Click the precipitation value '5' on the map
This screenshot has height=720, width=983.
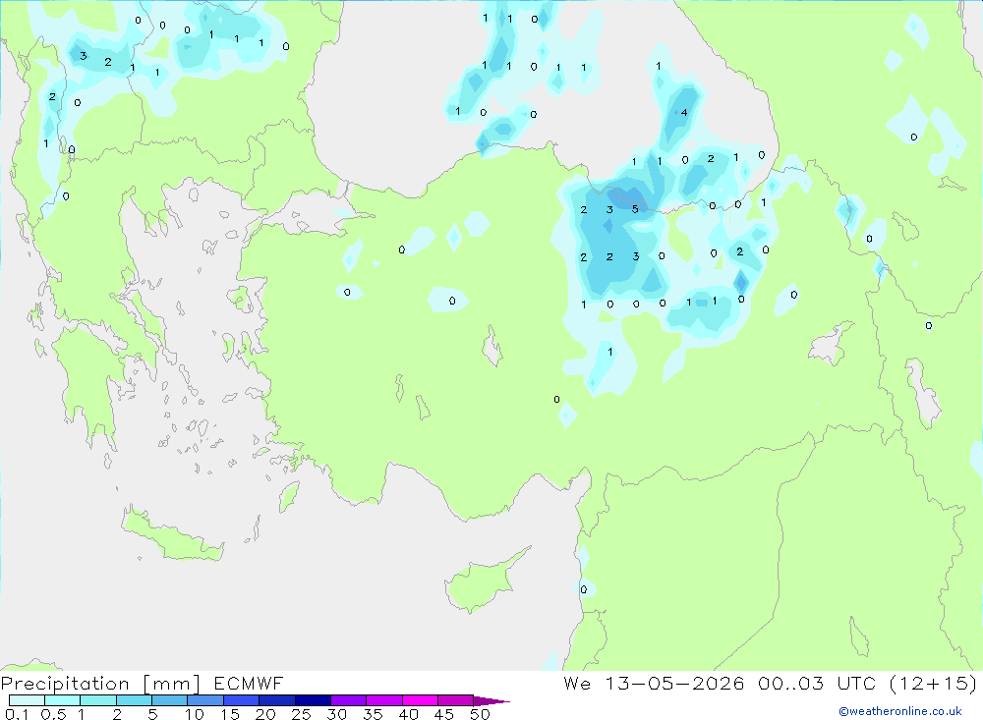(x=635, y=208)
